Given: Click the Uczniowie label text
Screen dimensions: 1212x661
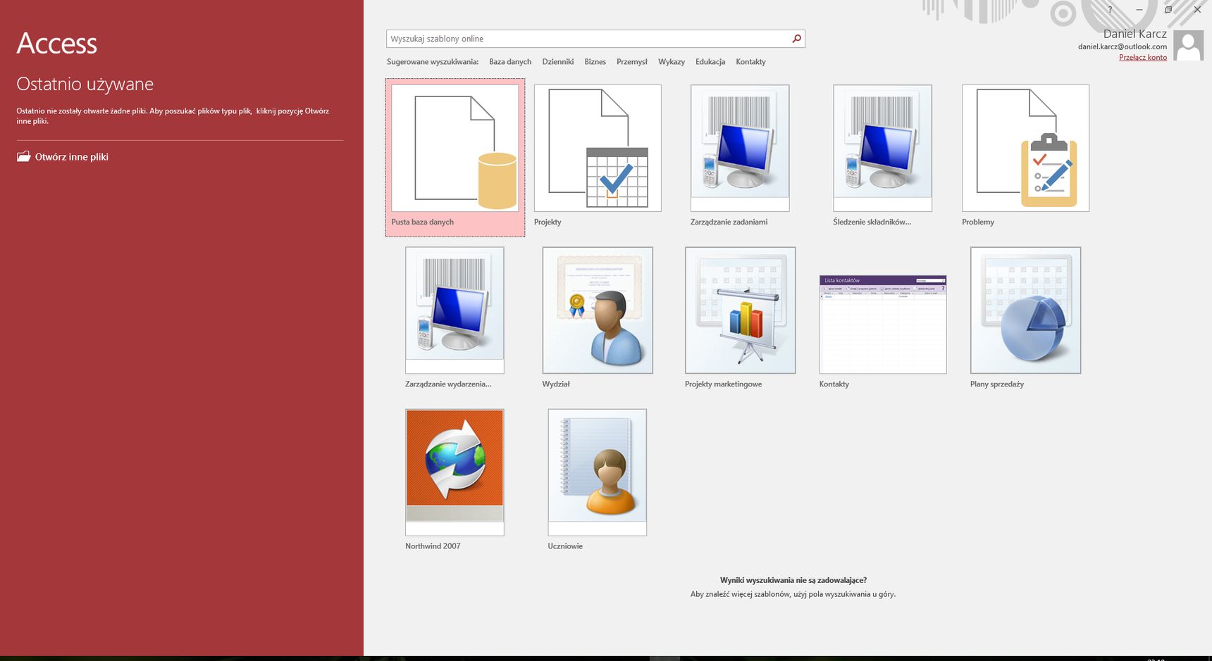Looking at the screenshot, I should tap(565, 546).
